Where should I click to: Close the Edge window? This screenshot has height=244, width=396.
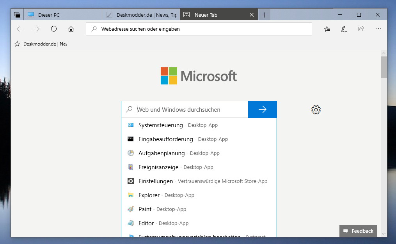click(x=378, y=15)
